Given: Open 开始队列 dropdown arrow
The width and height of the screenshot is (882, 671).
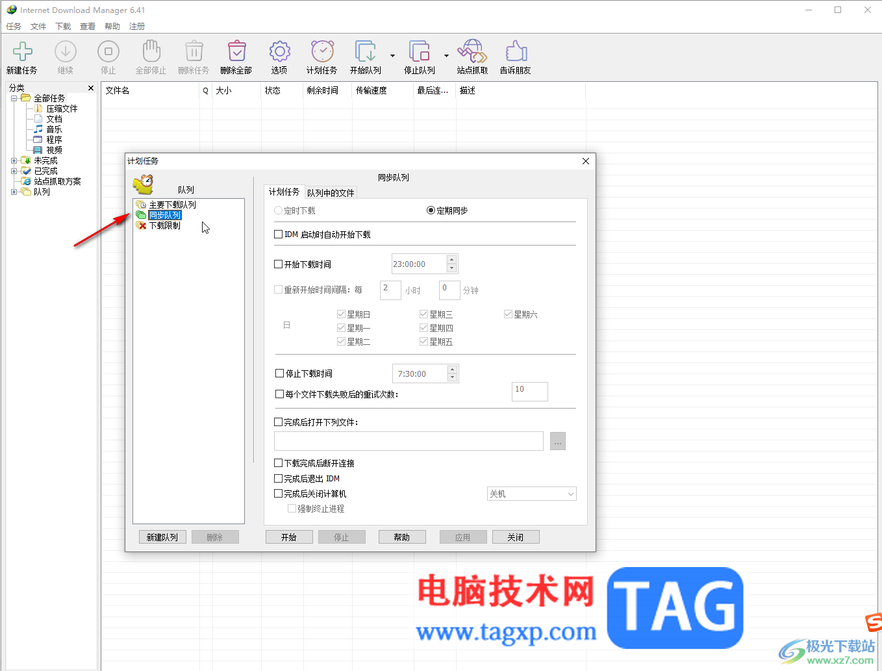Looking at the screenshot, I should pyautogui.click(x=392, y=56).
